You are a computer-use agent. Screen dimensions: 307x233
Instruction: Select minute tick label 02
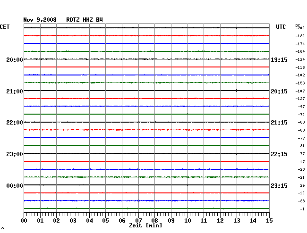pyautogui.click(x=56, y=220)
